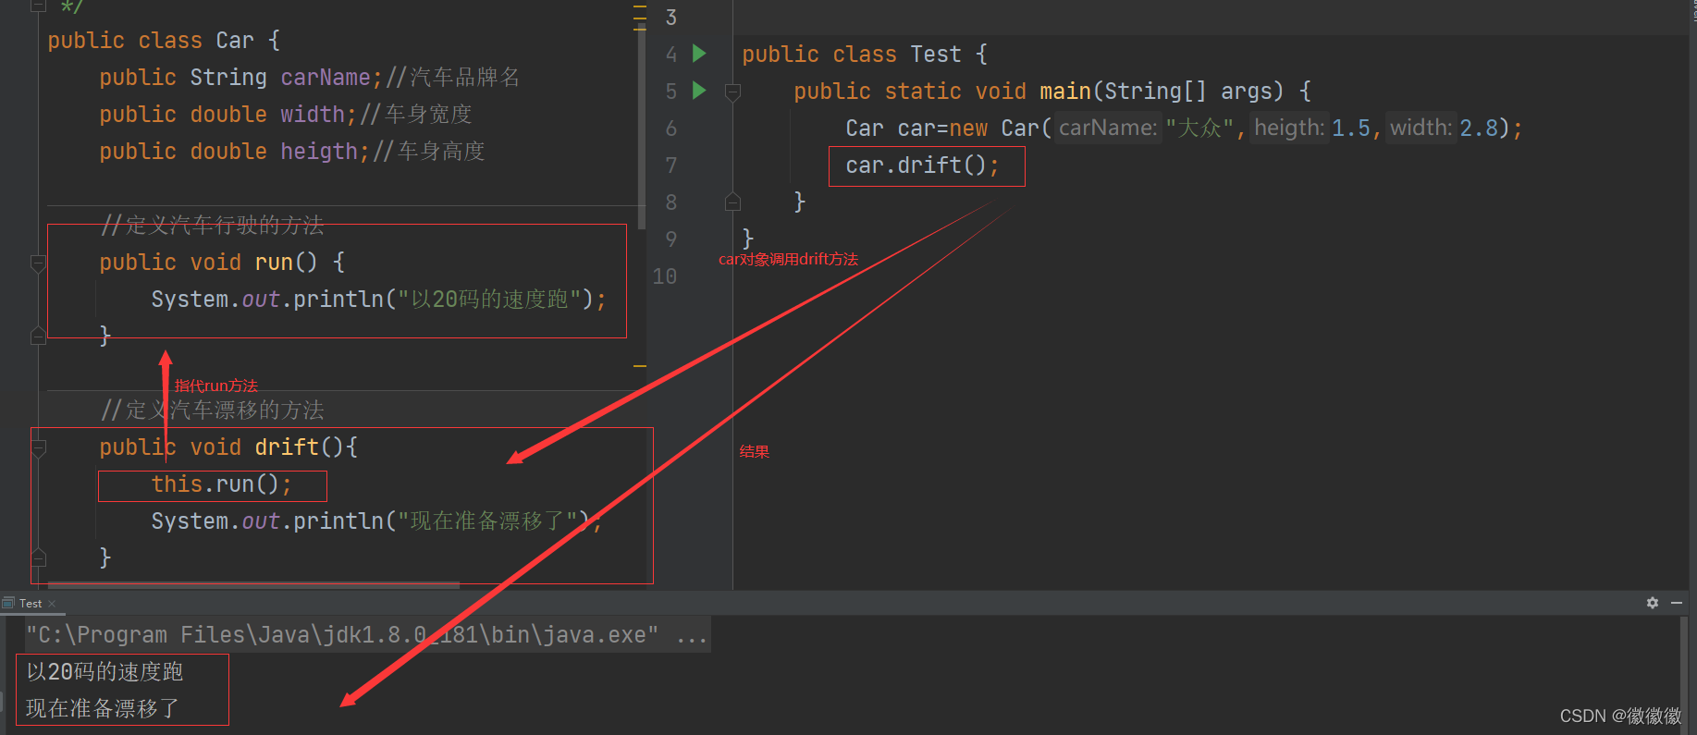Click the 'carName:' parameter hint
This screenshot has height=735, width=1697.
1108,128
